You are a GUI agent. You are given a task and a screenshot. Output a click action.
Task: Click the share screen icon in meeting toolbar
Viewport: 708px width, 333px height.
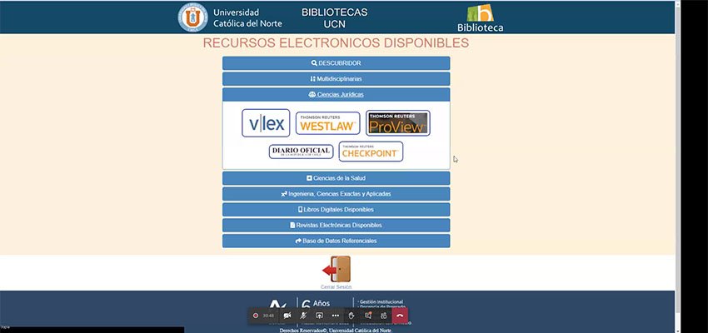point(319,316)
